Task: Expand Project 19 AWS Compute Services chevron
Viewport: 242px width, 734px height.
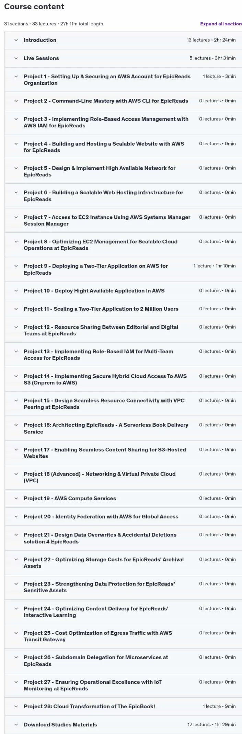Action: tap(16, 498)
